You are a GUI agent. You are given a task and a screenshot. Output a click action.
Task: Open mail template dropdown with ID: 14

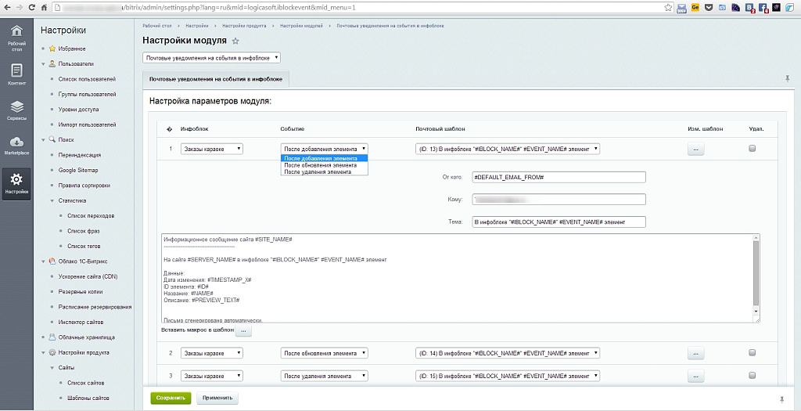[x=507, y=353]
